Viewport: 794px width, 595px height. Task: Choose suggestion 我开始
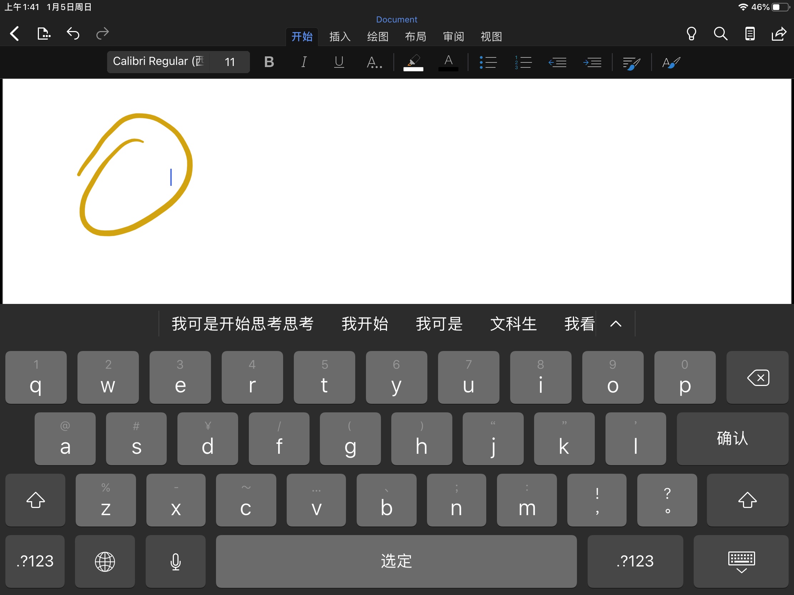(365, 324)
